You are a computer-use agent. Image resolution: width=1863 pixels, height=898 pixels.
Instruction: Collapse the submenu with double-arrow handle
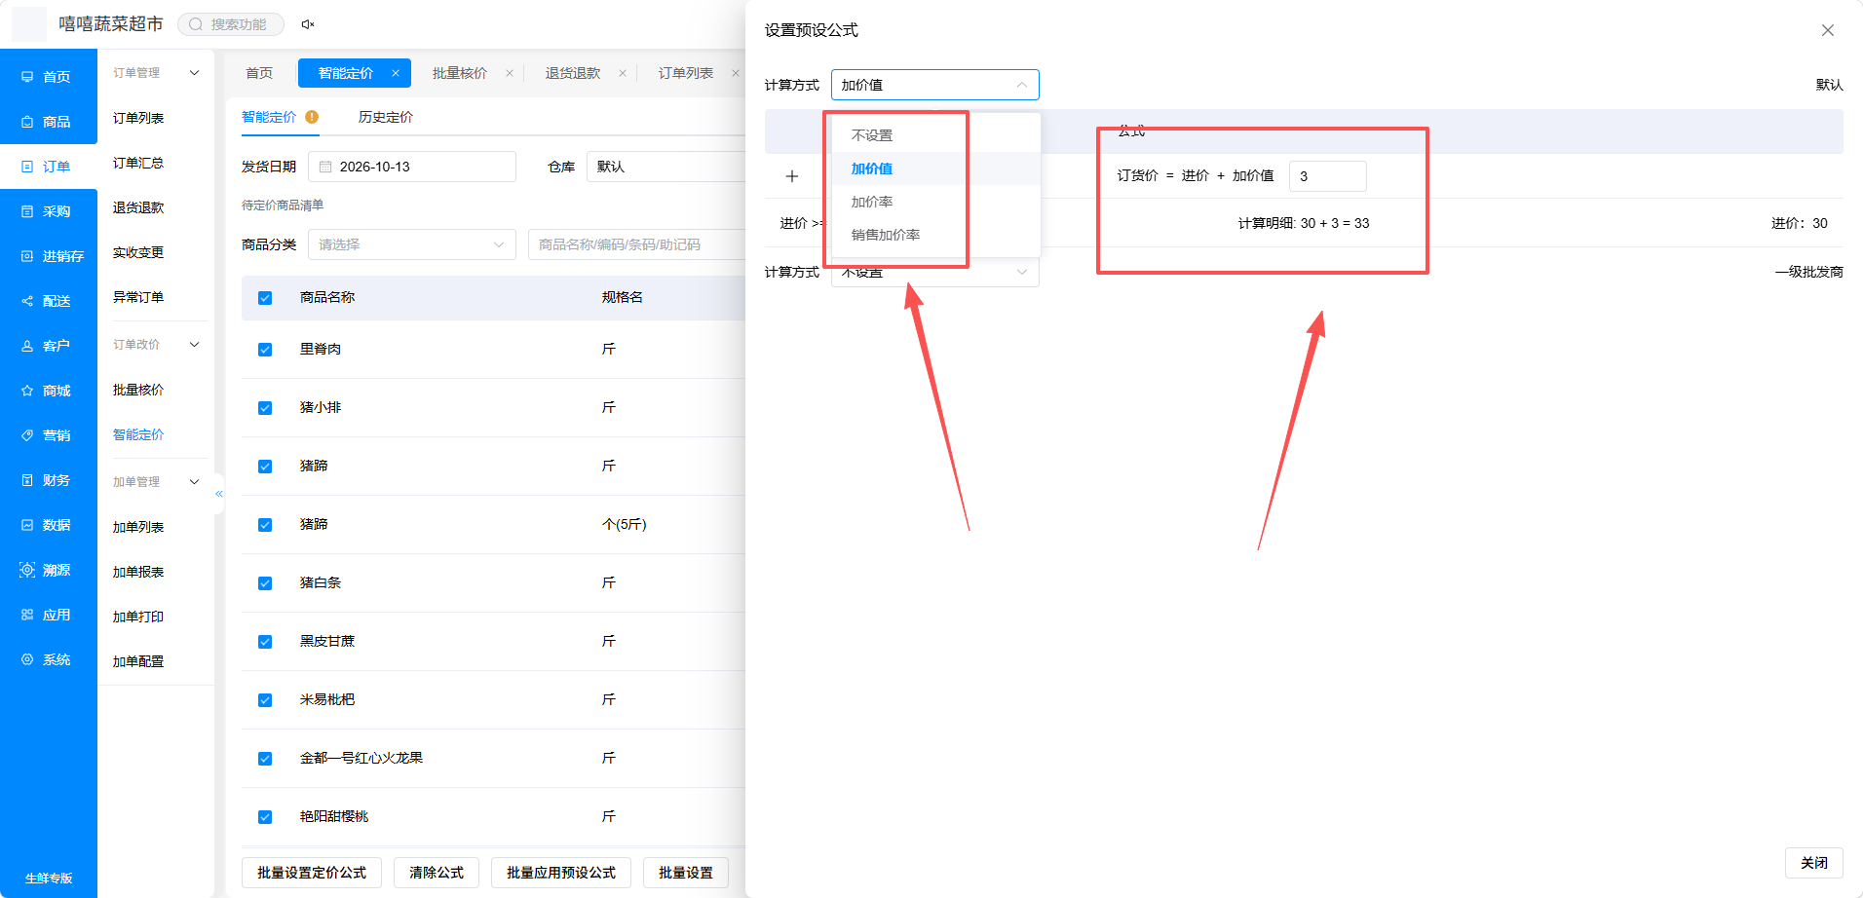point(219,494)
